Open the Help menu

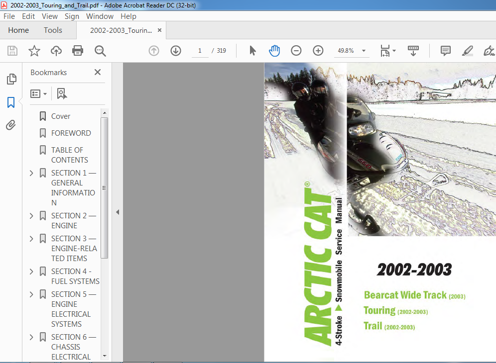click(128, 16)
